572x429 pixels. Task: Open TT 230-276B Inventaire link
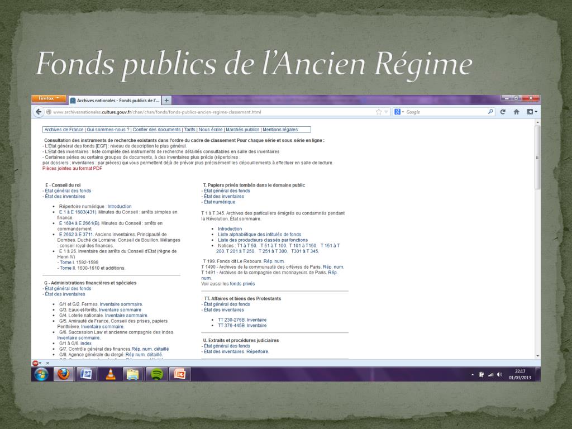pos(242,320)
